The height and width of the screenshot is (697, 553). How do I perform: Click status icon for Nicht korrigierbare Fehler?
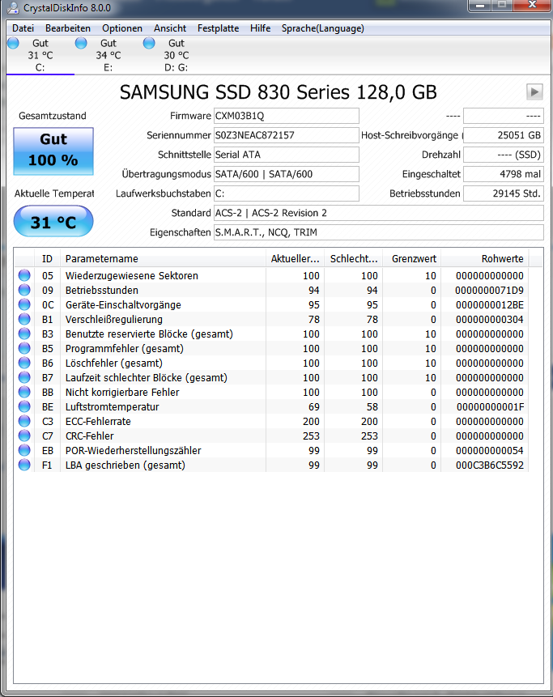pos(24,392)
